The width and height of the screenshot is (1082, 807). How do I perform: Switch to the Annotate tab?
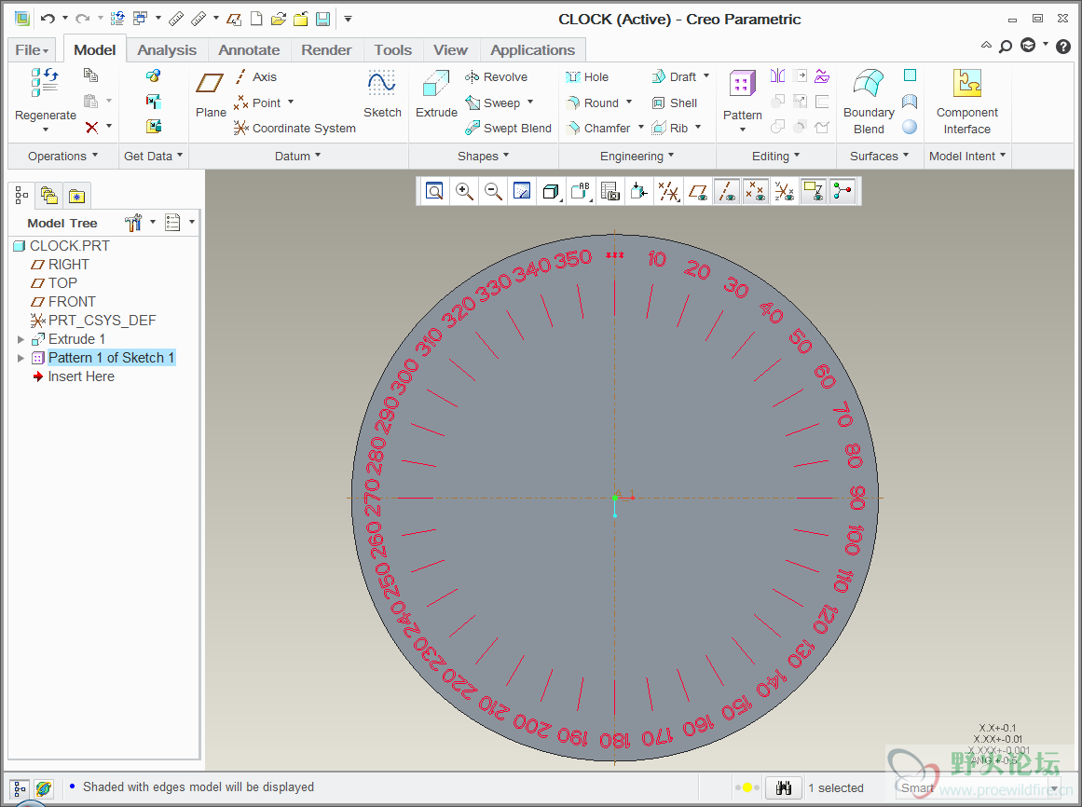pyautogui.click(x=249, y=49)
